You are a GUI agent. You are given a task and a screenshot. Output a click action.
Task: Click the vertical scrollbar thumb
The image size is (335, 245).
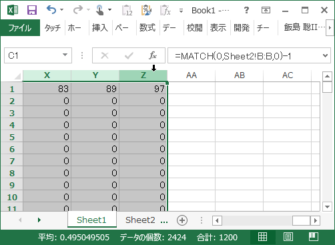click(327, 87)
